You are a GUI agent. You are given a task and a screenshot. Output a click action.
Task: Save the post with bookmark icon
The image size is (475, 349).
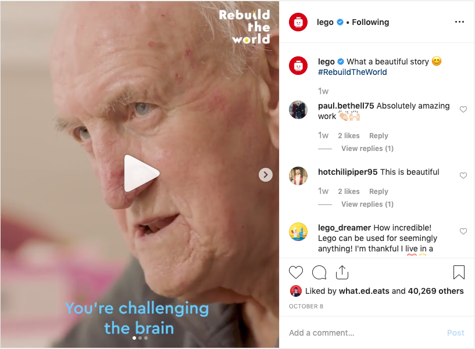(x=459, y=272)
